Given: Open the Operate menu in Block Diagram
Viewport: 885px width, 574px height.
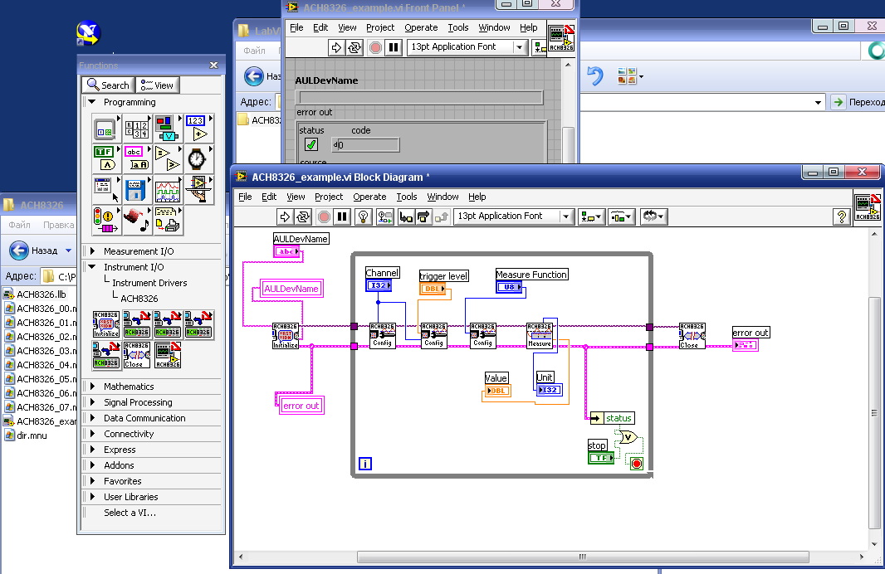Looking at the screenshot, I should point(369,197).
